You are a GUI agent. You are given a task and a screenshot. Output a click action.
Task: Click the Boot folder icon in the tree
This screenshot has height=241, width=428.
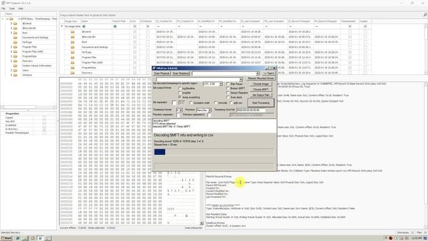click(15, 33)
